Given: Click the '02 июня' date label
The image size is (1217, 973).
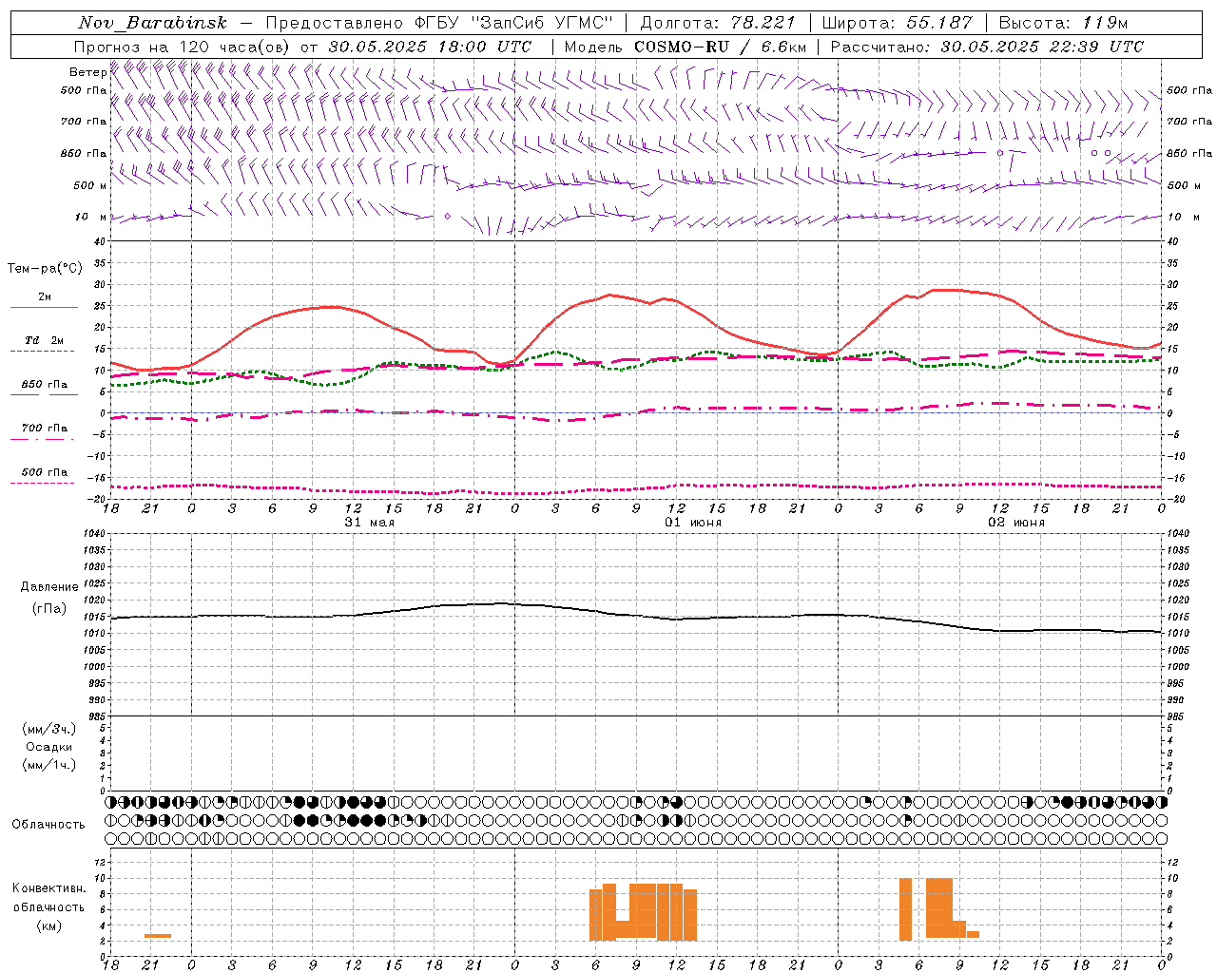Looking at the screenshot, I should click(x=1016, y=522).
